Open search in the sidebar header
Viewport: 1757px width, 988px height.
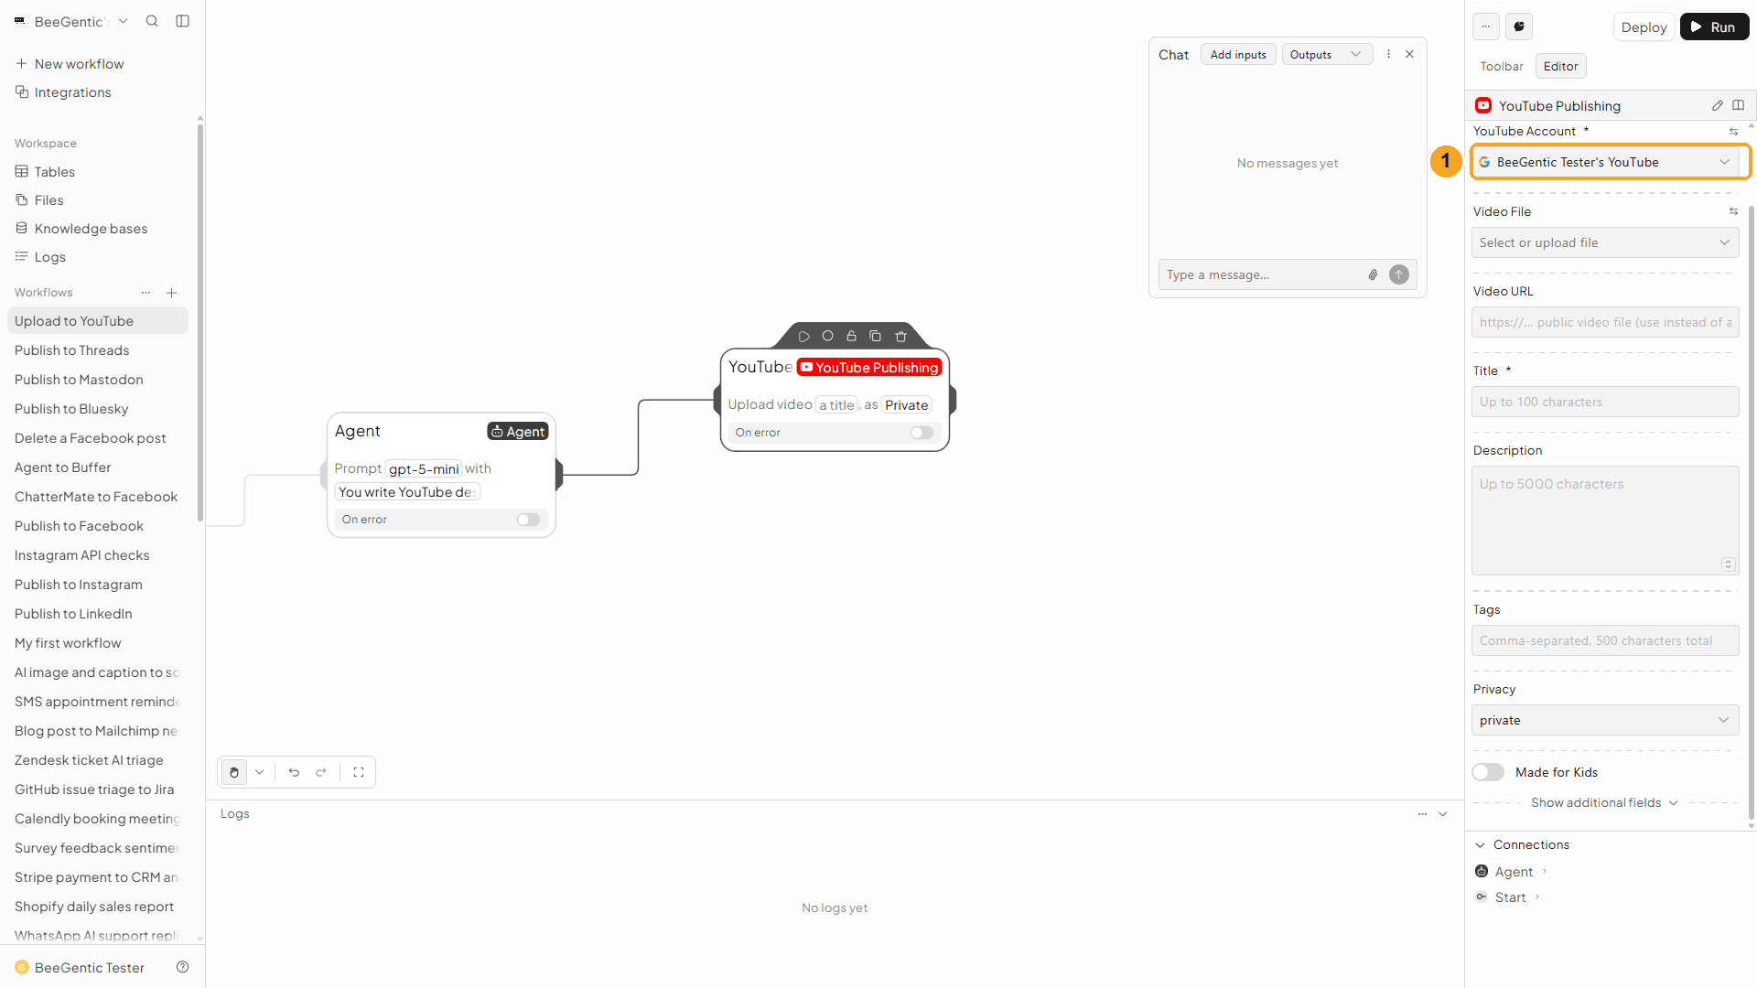[152, 21]
